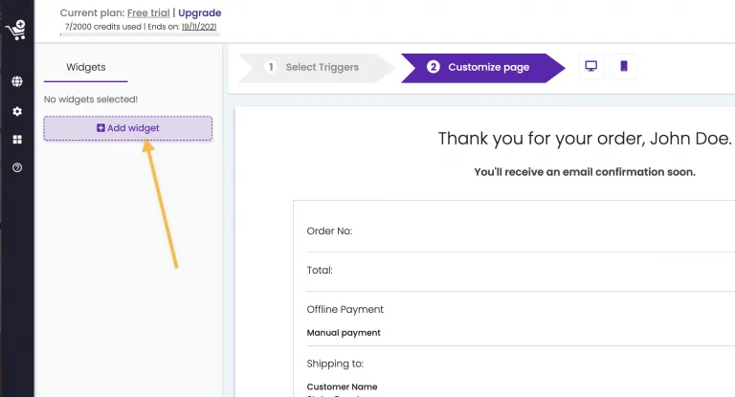The image size is (735, 397).
Task: Open the shopping cart logo icon
Action: click(x=15, y=30)
